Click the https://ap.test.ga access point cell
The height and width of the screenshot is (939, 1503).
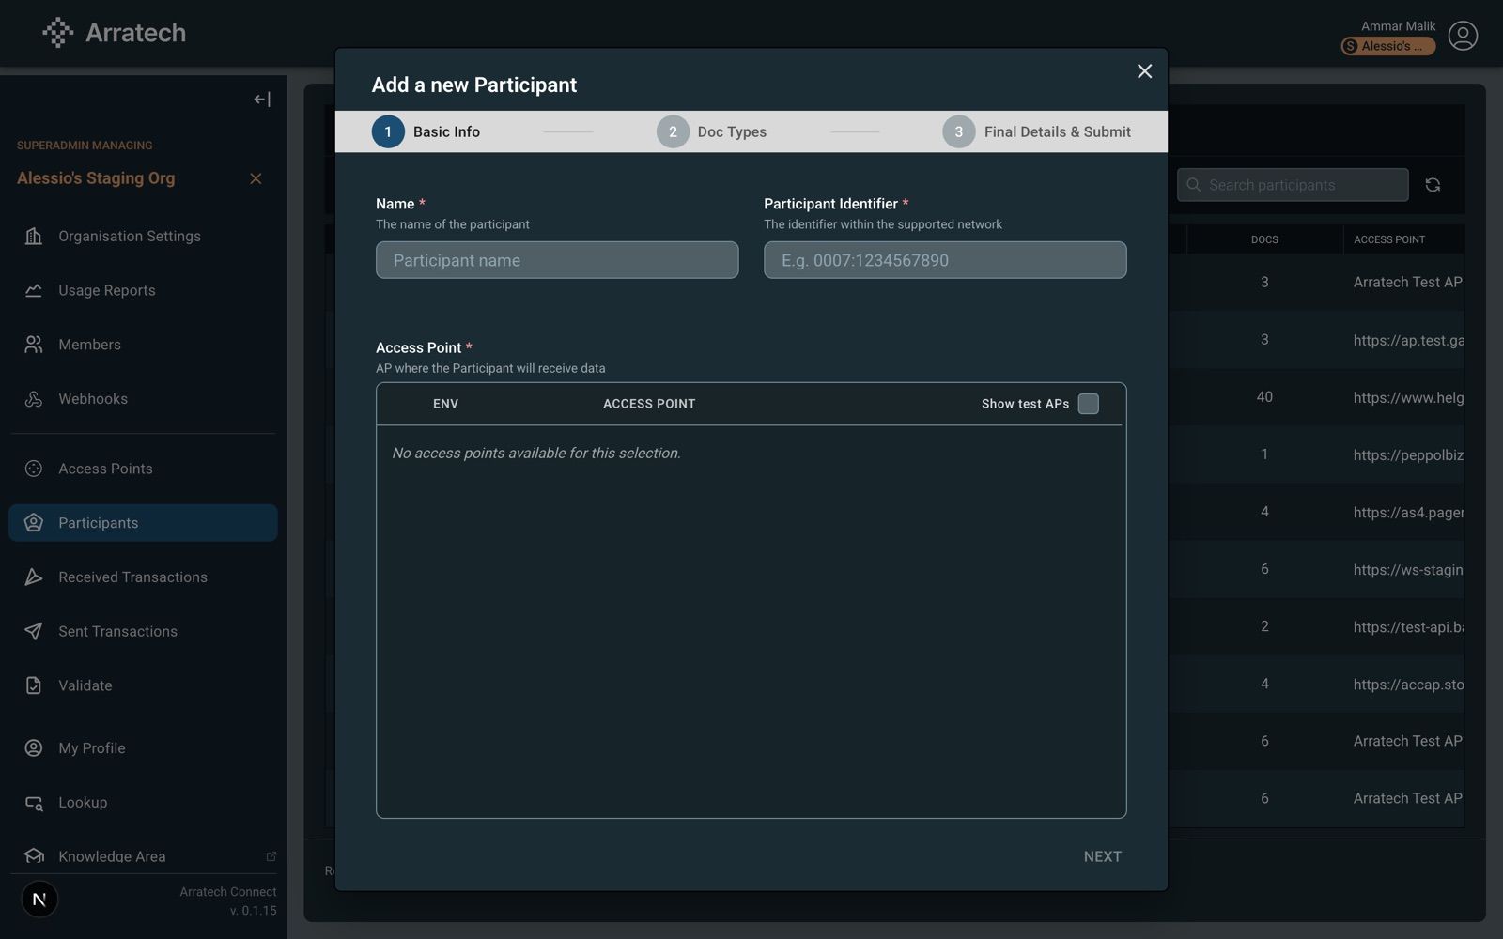[1408, 340]
